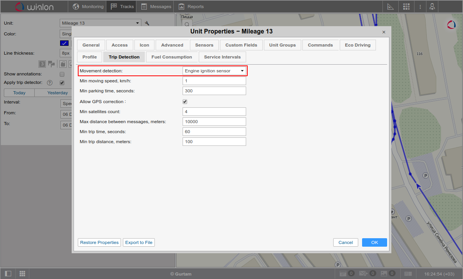Switch to the Fuel Consumption tab

click(172, 57)
